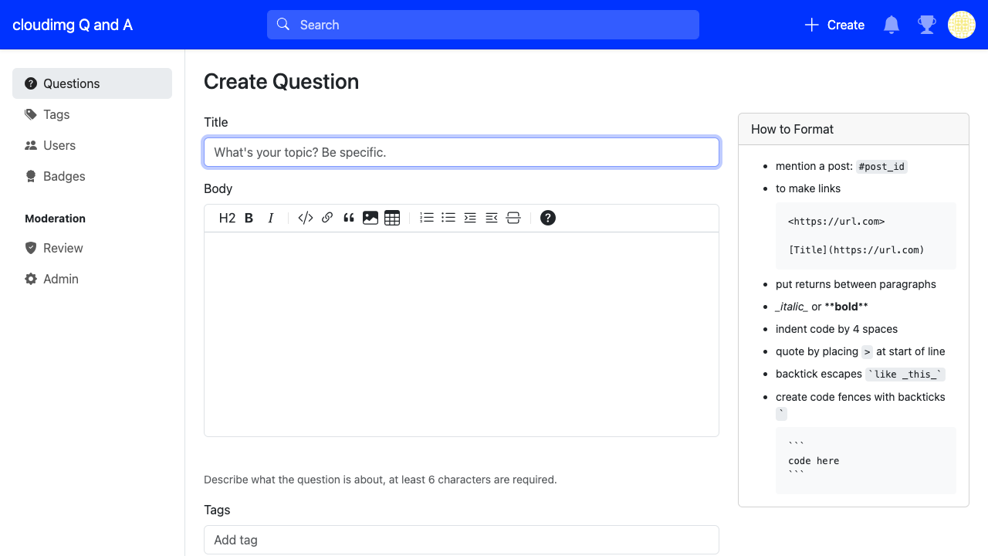Screen dimensions: 988x556
Task: Click the Admin gear sidebar icon
Action: 31,279
